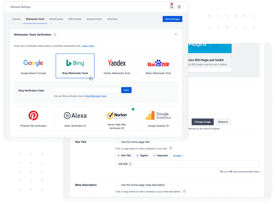The width and height of the screenshot is (275, 204).
Task: Click the green checkmark on Norton card
Action: click(133, 109)
